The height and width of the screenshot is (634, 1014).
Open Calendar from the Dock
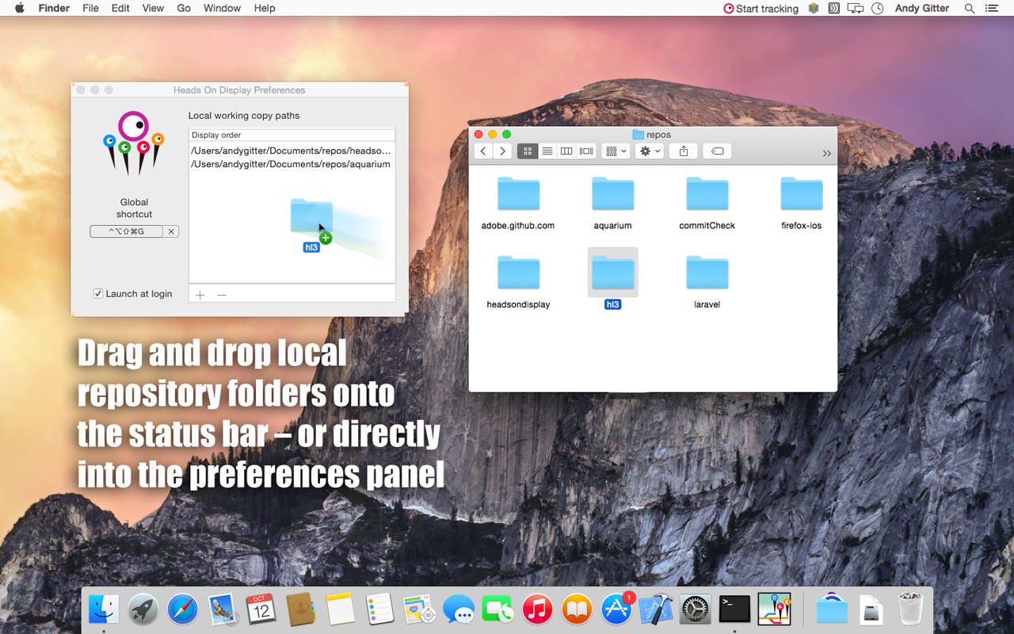click(x=261, y=609)
